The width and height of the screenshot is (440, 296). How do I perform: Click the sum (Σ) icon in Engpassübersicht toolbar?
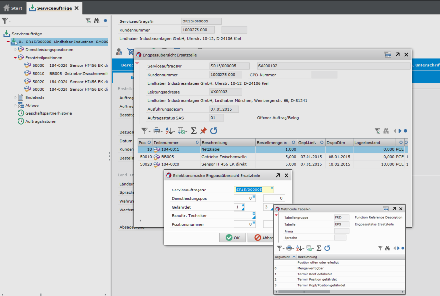tap(194, 131)
